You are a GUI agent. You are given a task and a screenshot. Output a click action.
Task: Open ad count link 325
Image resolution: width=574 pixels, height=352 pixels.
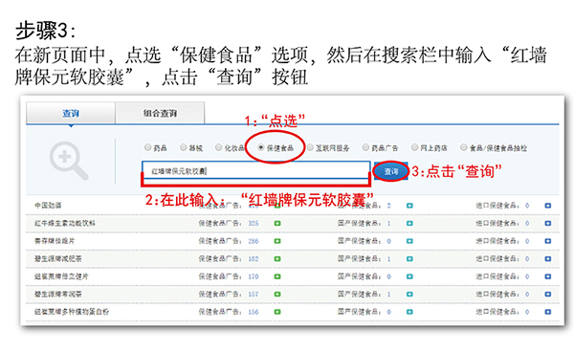254,223
